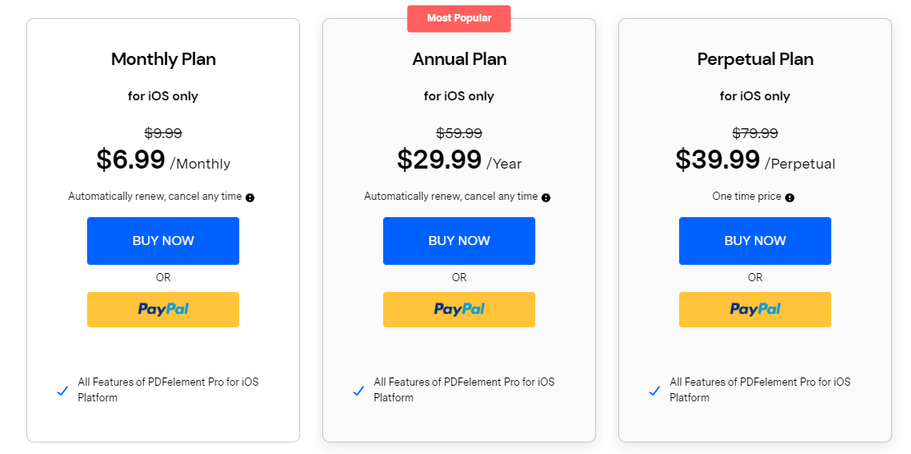Click the $39.99 perpetual price

pos(718,160)
